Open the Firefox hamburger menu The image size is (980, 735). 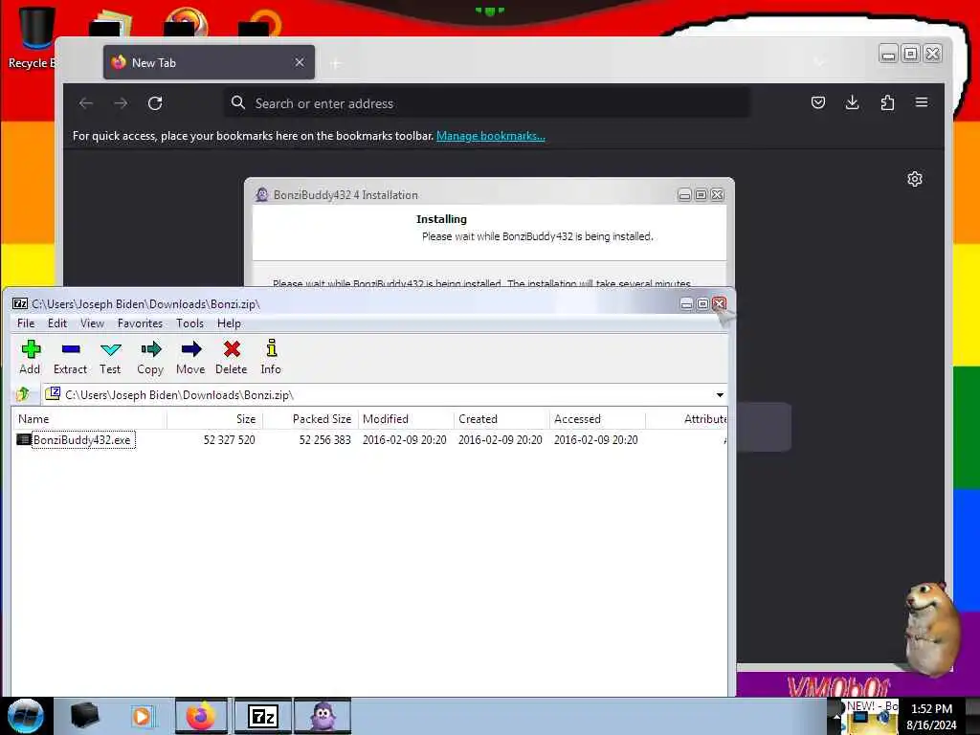(922, 102)
